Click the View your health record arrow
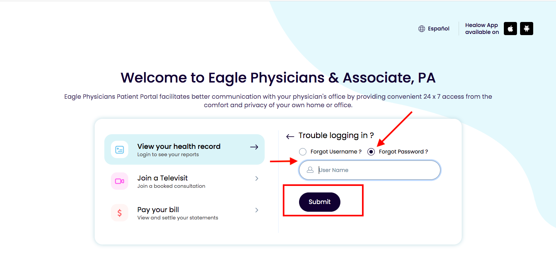The height and width of the screenshot is (258, 556). coord(254,147)
